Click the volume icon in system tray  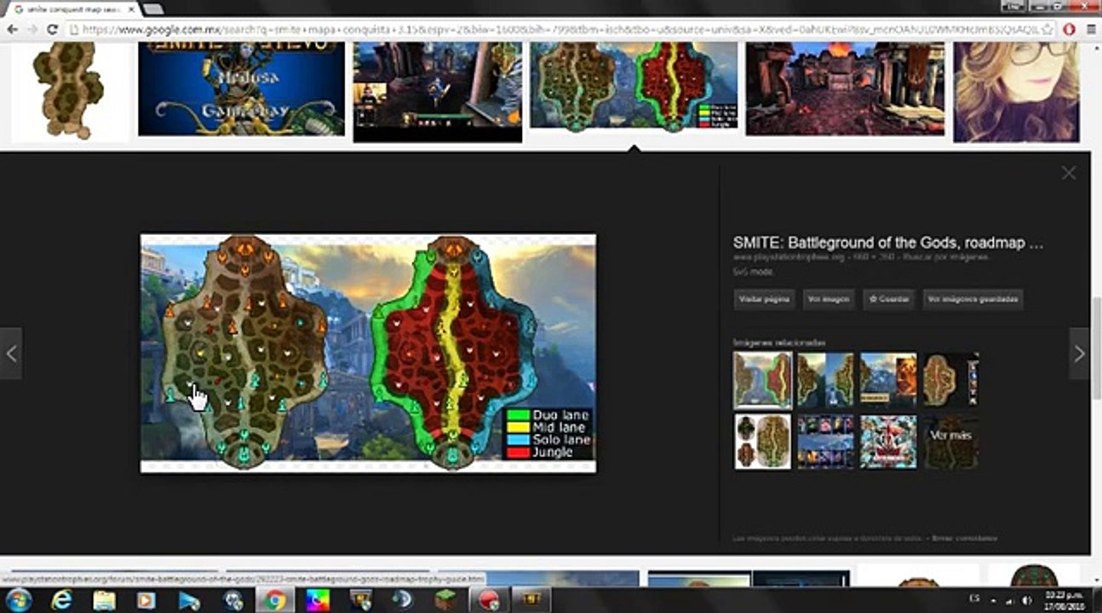1027,600
